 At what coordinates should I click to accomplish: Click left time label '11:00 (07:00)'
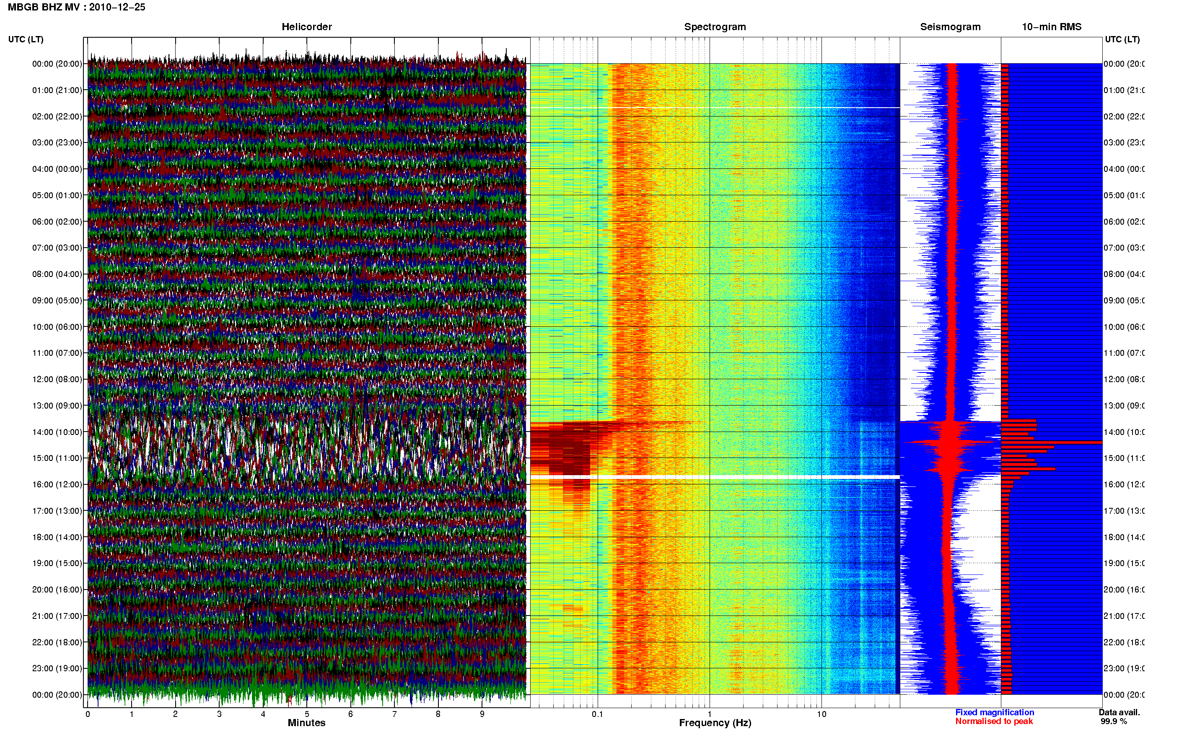[57, 353]
